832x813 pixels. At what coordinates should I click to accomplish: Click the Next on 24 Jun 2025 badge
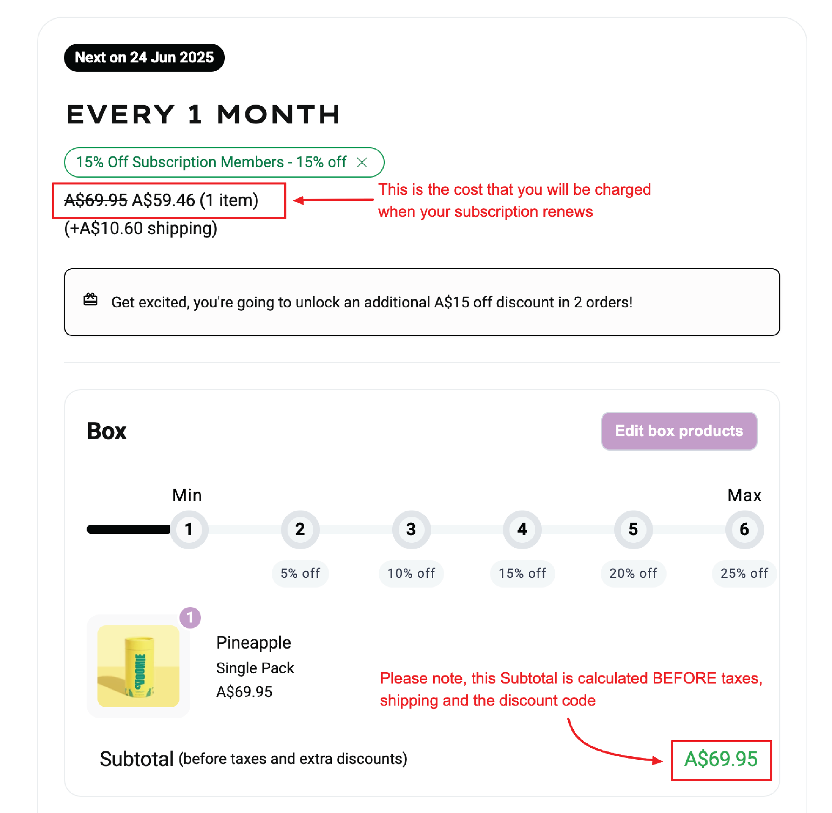pyautogui.click(x=144, y=58)
